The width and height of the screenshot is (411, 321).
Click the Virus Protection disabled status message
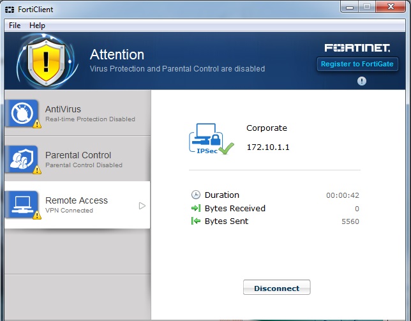point(177,69)
